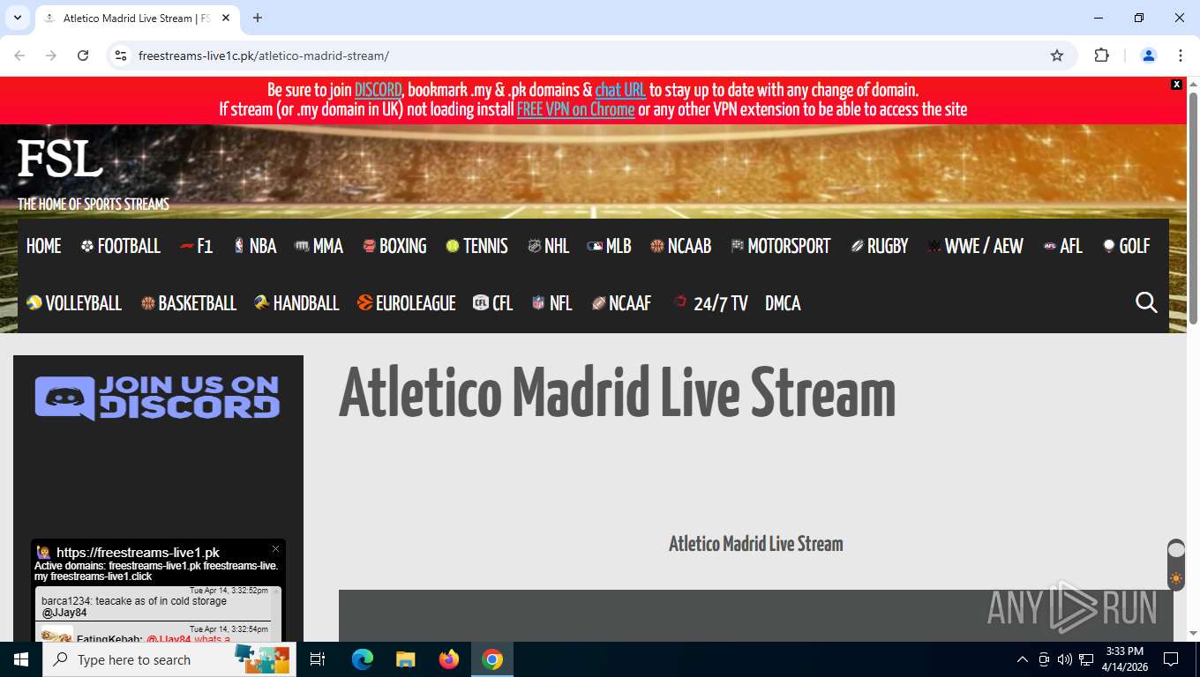
Task: Click the taskbar search box
Action: 169,659
